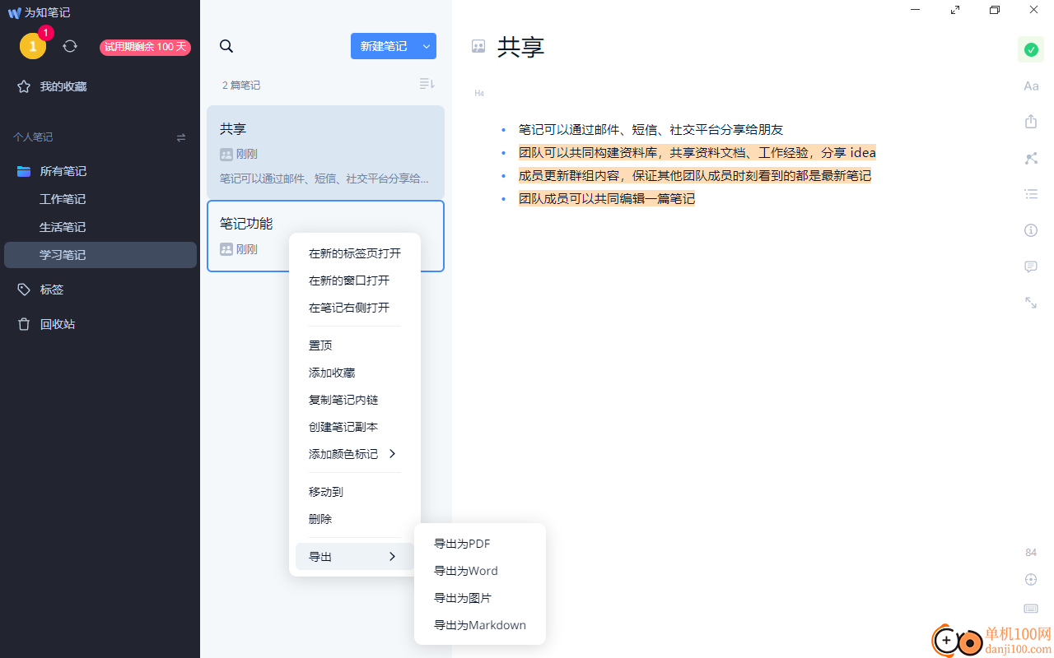This screenshot has width=1054, height=658.
Task: Click the word count 84
Action: (1031, 552)
